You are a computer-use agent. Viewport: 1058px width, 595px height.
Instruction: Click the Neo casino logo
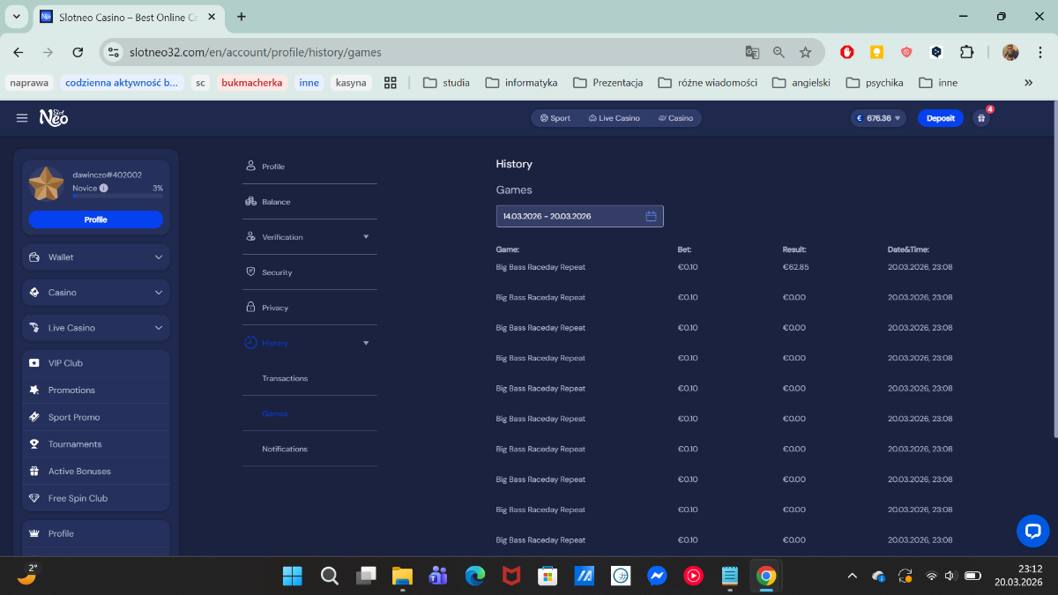(54, 117)
